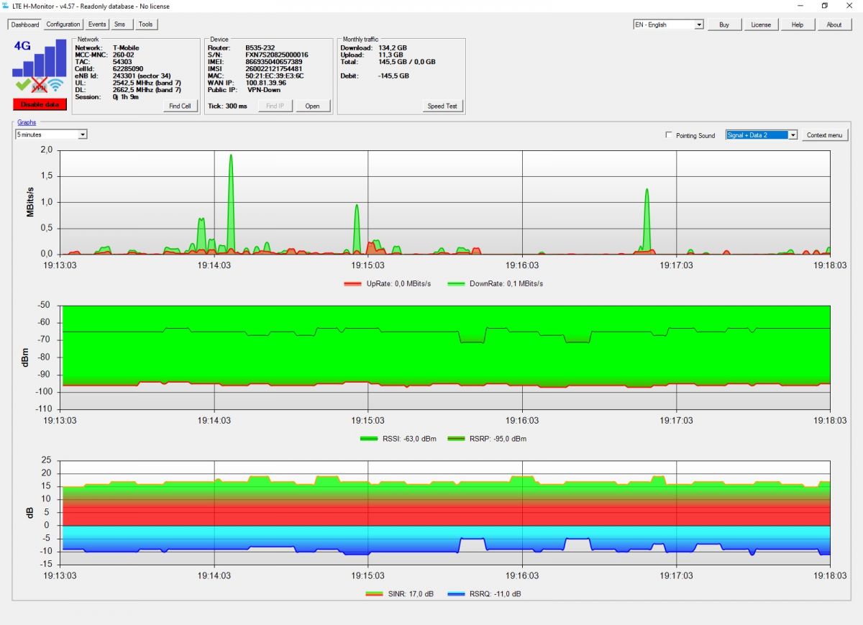This screenshot has height=625, width=863.
Task: Click the RSRP legend color swatch
Action: point(456,439)
